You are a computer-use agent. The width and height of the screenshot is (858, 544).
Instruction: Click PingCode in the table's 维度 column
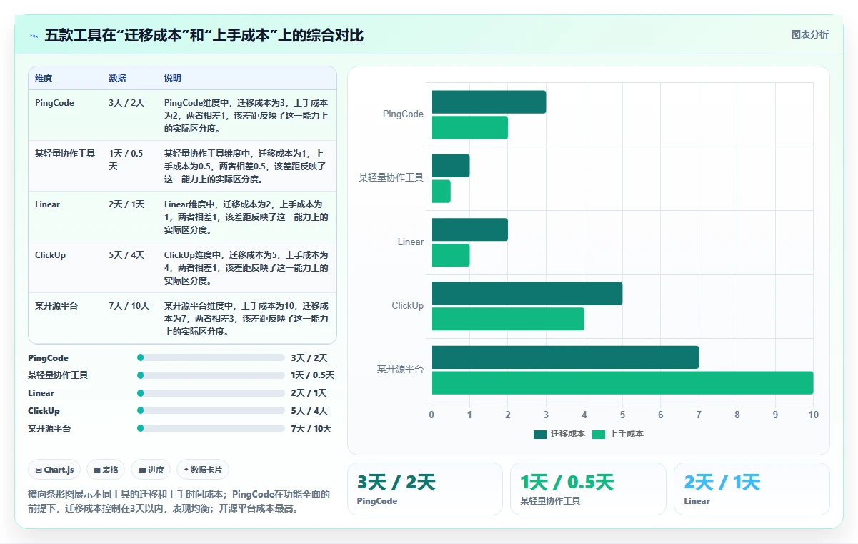click(x=54, y=103)
